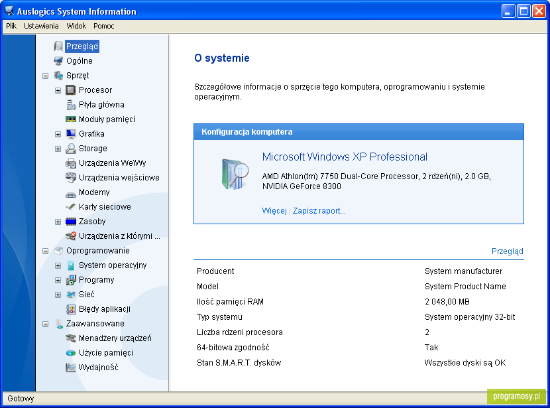Click the Zapisz raport... link
This screenshot has width=550, height=408.
tap(319, 211)
